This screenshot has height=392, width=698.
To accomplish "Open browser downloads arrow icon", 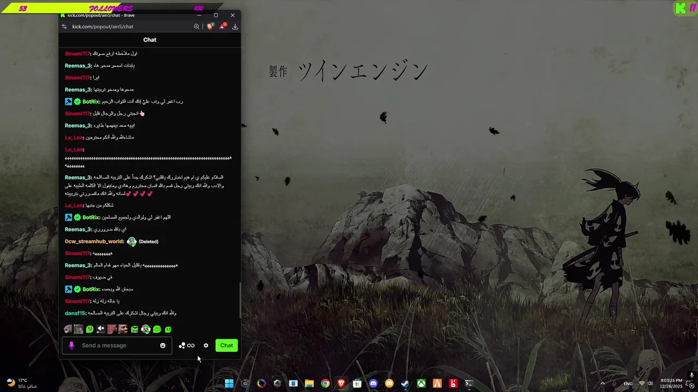I will pos(235,26).
